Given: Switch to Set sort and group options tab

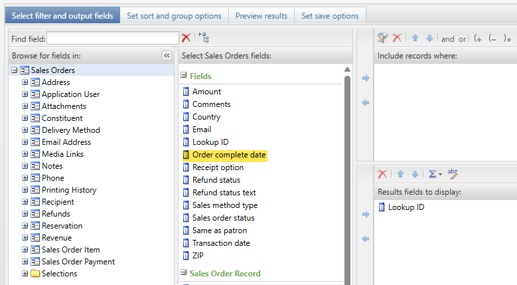Looking at the screenshot, I should [174, 15].
